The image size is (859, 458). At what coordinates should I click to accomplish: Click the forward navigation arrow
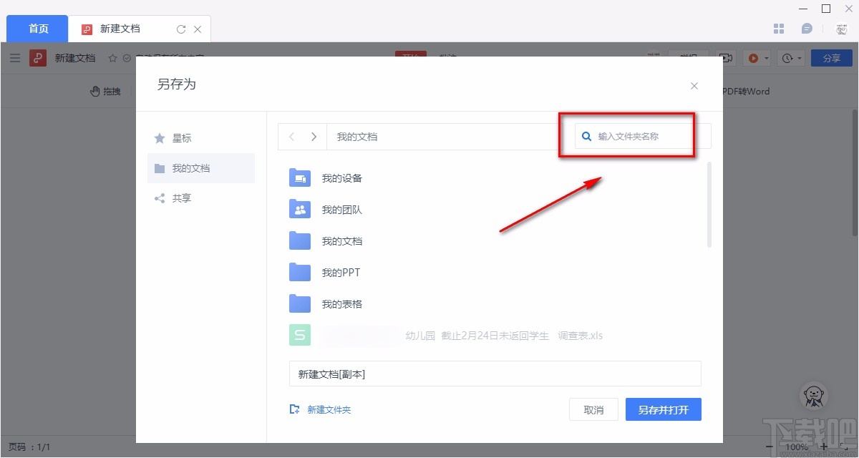(x=314, y=137)
